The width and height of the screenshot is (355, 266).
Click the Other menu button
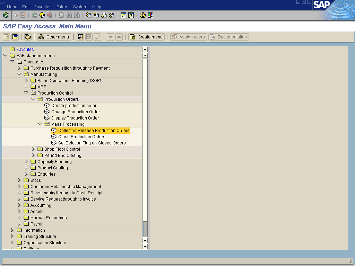coord(54,37)
